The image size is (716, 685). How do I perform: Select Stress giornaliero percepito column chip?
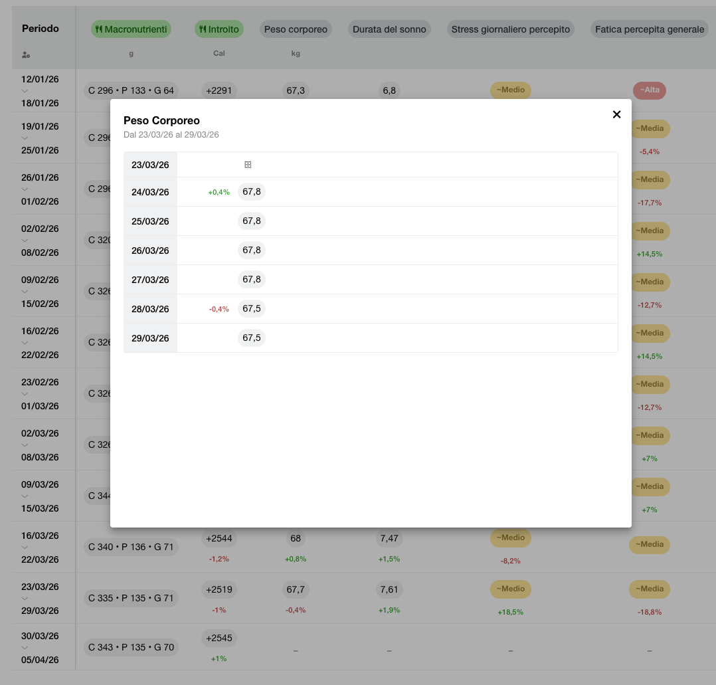tap(511, 29)
